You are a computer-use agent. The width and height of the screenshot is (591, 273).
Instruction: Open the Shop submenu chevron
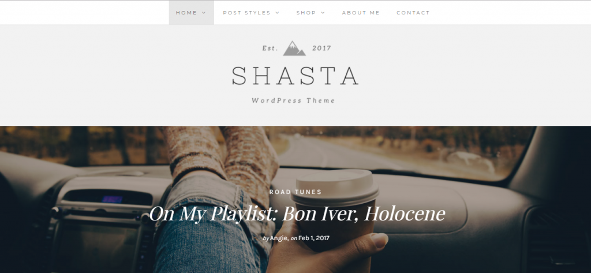(323, 13)
